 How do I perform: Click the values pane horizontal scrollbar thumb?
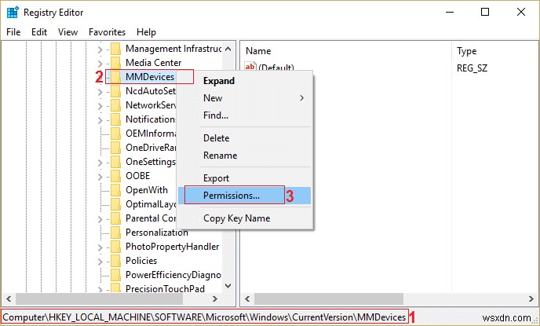click(329, 299)
